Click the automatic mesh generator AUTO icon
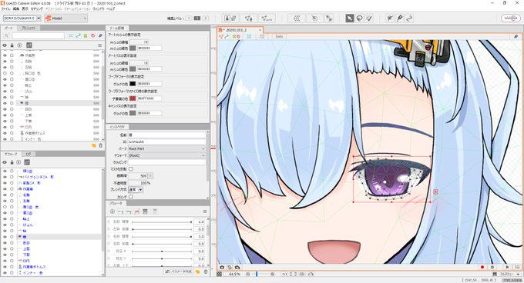The width and height of the screenshot is (524, 283). point(267,18)
